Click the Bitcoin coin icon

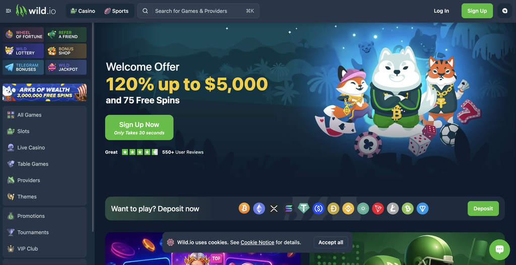point(244,209)
